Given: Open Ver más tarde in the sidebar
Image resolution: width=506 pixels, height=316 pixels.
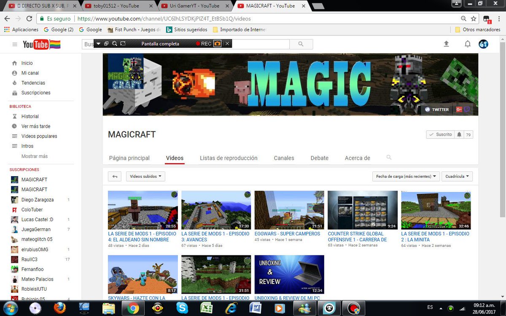Looking at the screenshot, I should (36, 126).
